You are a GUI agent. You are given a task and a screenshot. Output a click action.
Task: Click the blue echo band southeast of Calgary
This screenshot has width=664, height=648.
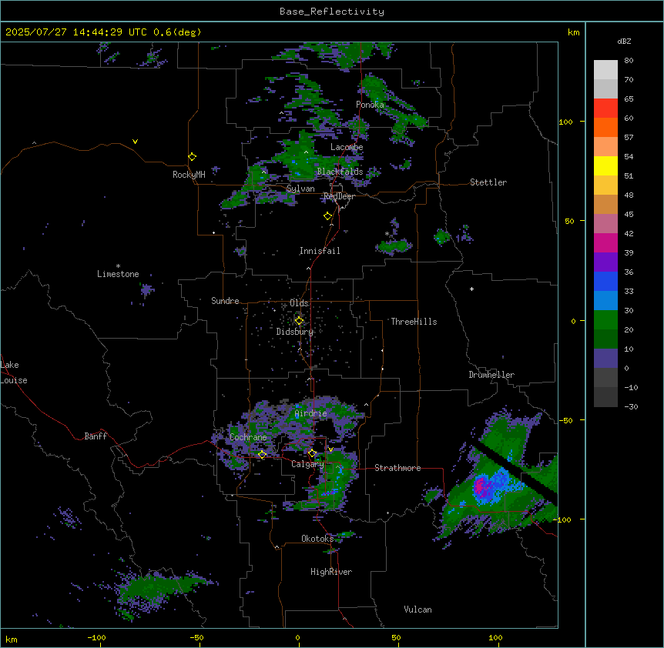click(331, 492)
